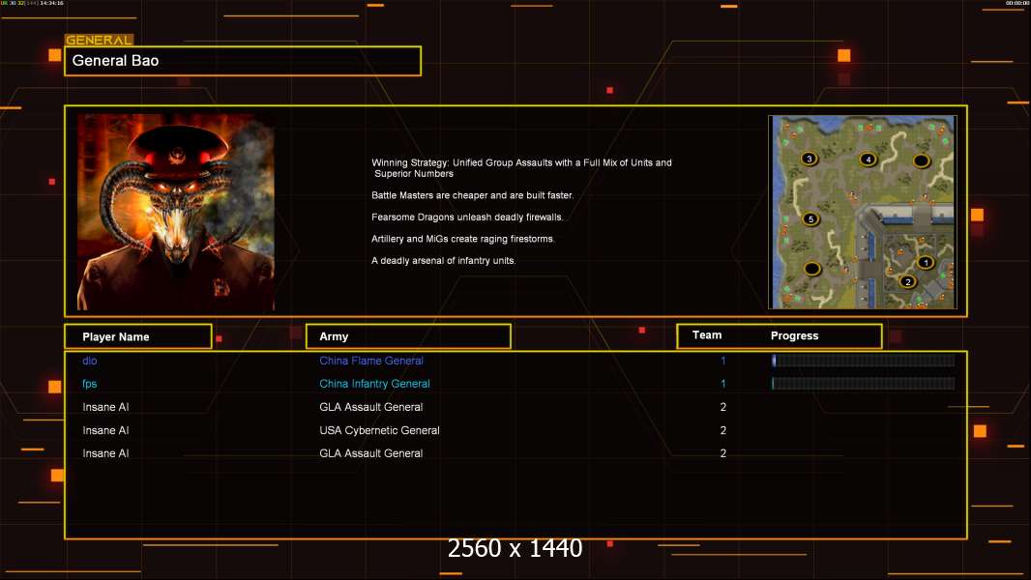Click start position marker 4 on minimap

click(868, 159)
